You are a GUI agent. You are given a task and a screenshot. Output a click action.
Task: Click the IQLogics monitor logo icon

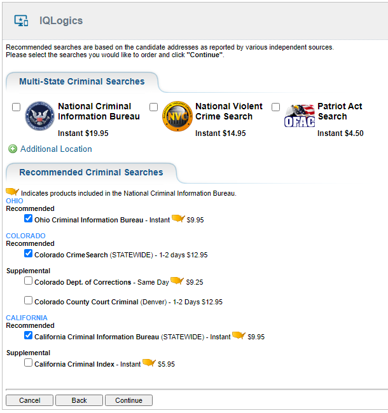(x=21, y=20)
